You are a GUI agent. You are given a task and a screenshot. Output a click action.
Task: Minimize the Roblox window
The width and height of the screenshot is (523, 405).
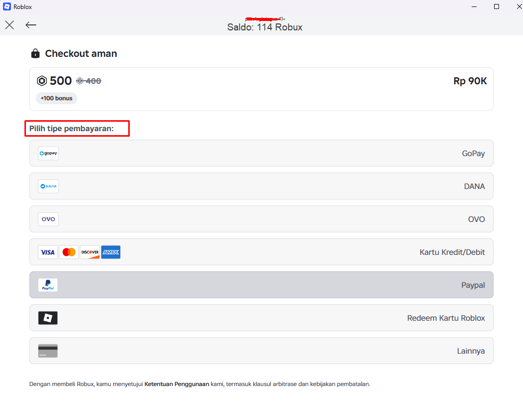tap(474, 6)
